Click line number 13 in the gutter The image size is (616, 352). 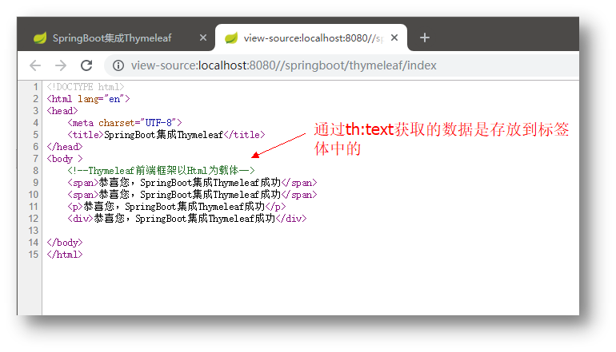coord(34,231)
